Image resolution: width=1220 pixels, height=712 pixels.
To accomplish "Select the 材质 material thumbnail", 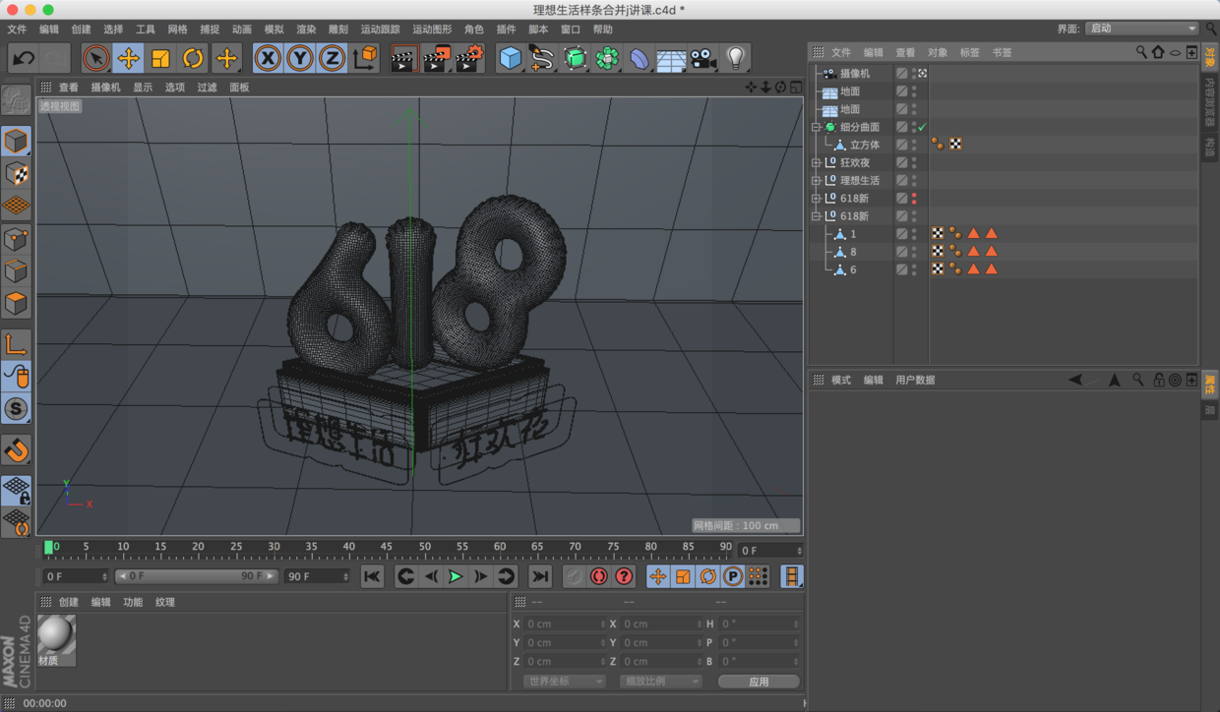I will pyautogui.click(x=56, y=639).
